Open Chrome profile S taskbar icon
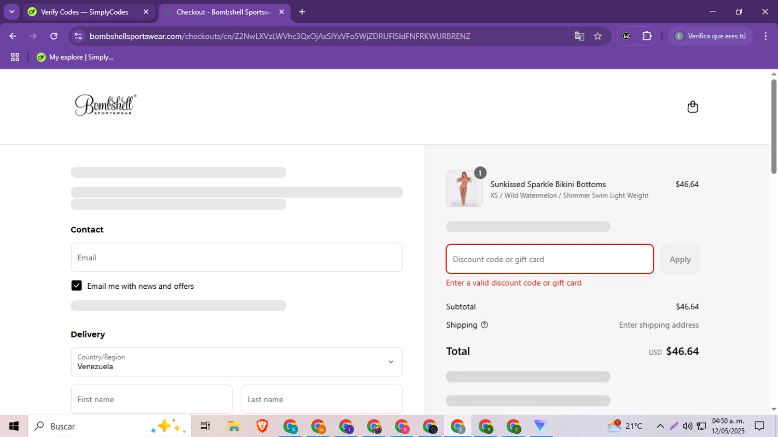 coord(290,426)
